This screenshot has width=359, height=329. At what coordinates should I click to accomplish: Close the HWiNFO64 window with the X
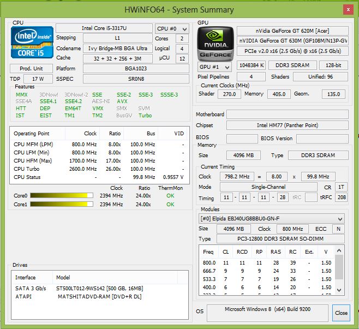click(x=348, y=10)
